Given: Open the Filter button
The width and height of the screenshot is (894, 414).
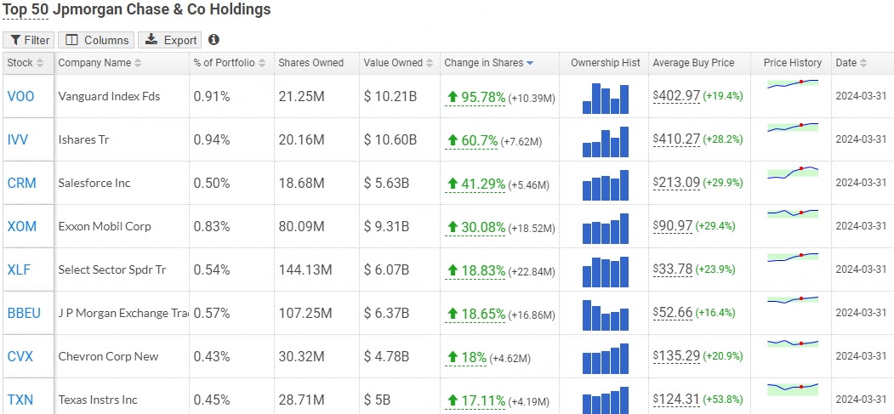Looking at the screenshot, I should pyautogui.click(x=29, y=40).
